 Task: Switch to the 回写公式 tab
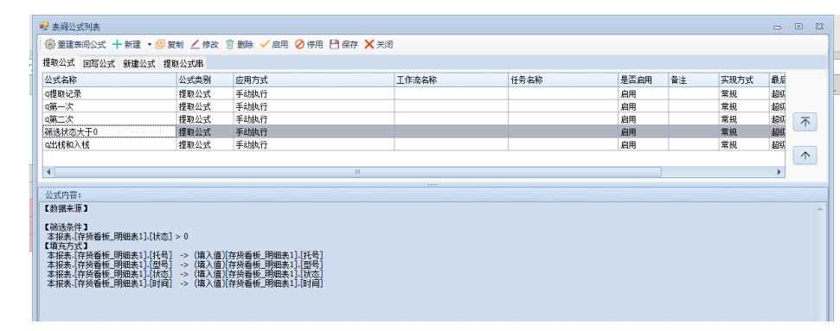[99, 64]
